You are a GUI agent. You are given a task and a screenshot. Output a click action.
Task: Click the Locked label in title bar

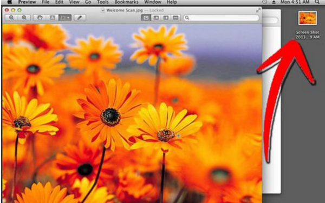click(157, 10)
